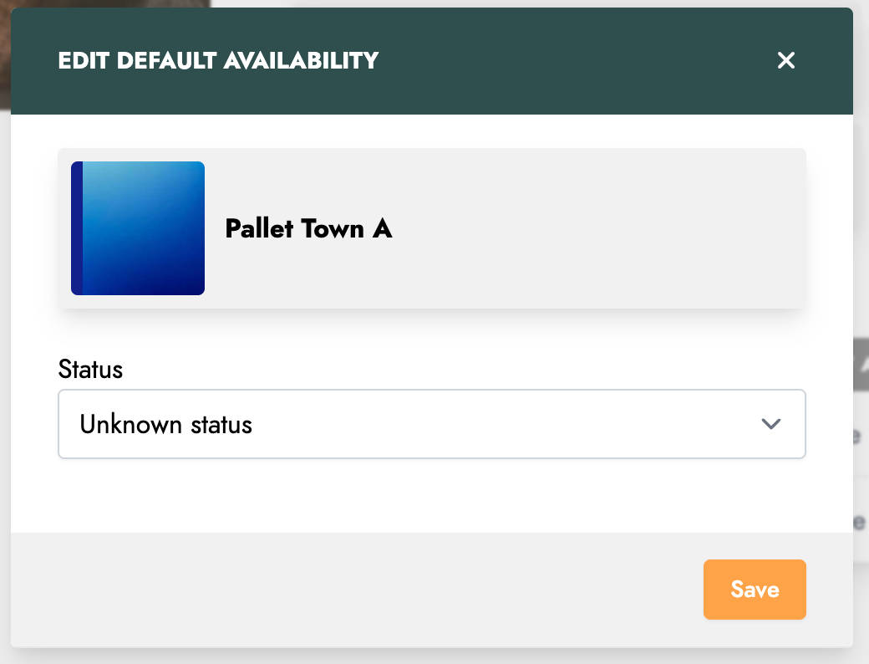
Task: Select the Pallet Town A name text
Action: pos(308,228)
